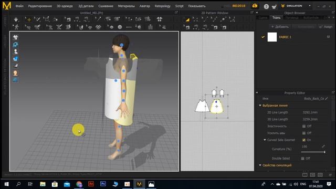This screenshot has height=189, width=336.
Task: Open the avatar display icon in 3D view
Action: tap(15, 51)
